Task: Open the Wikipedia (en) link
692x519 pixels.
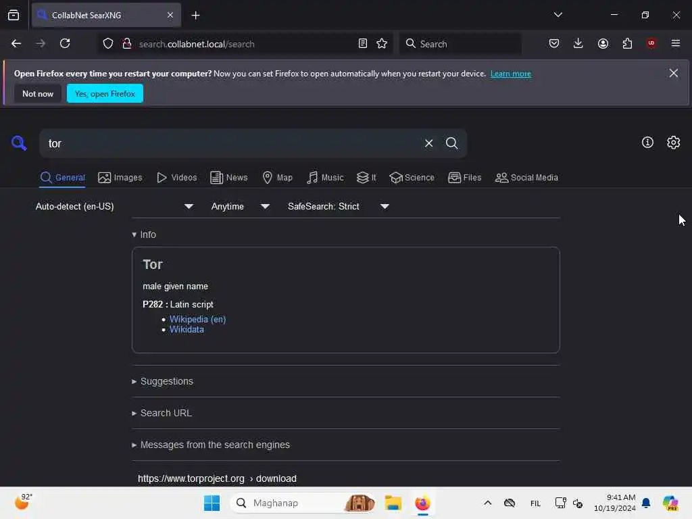Action: point(198,319)
